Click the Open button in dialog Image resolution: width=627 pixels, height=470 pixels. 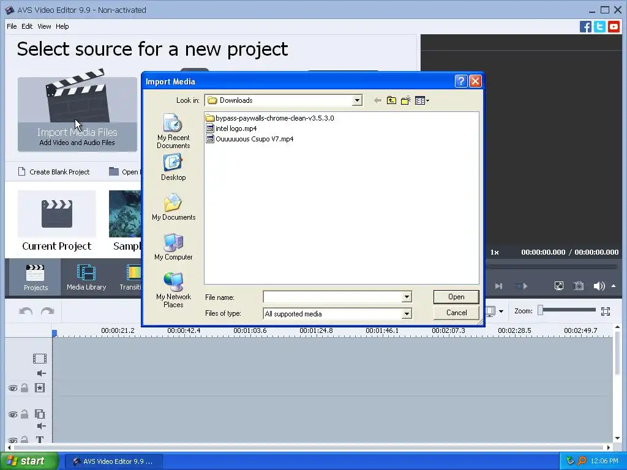[456, 297]
